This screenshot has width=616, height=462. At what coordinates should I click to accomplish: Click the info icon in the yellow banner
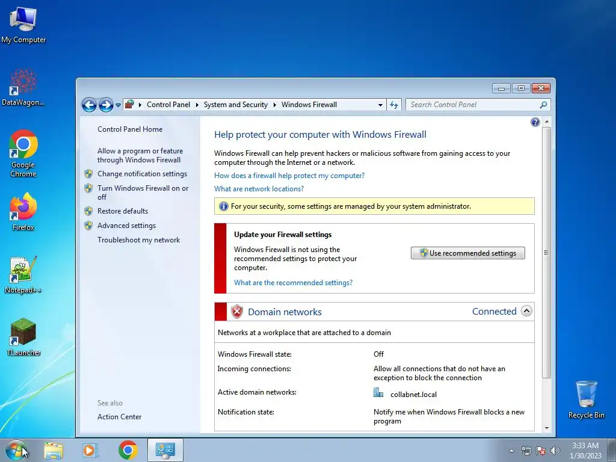click(x=224, y=206)
